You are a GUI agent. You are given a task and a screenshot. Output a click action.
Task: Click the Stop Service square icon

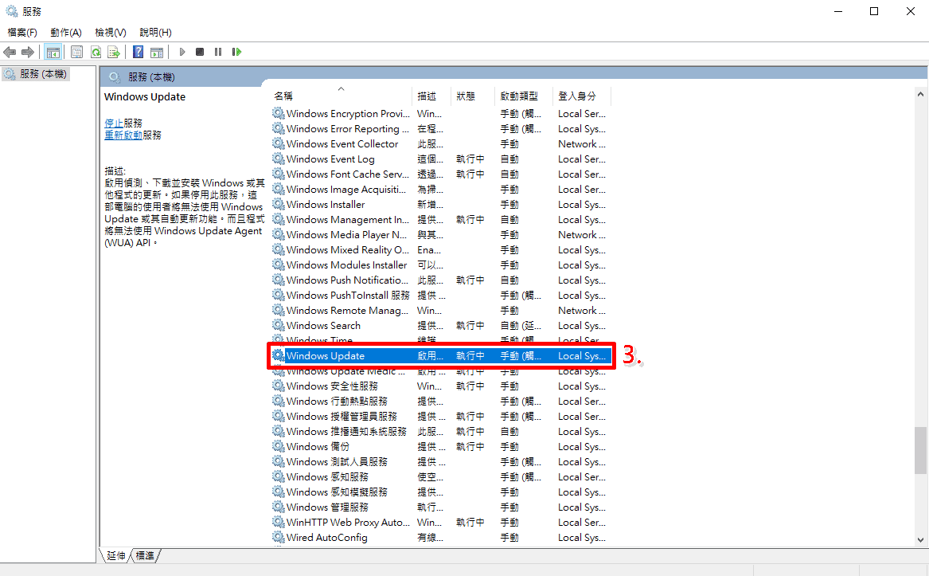pyautogui.click(x=201, y=53)
